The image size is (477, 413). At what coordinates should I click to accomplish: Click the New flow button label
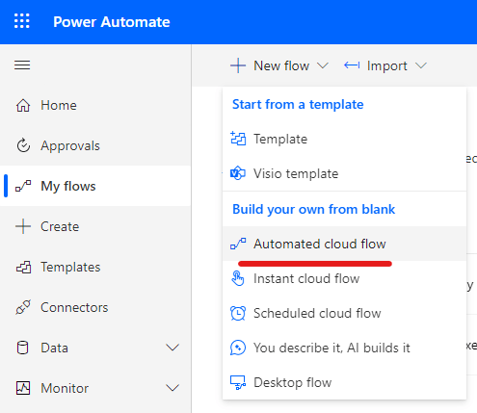(x=281, y=65)
